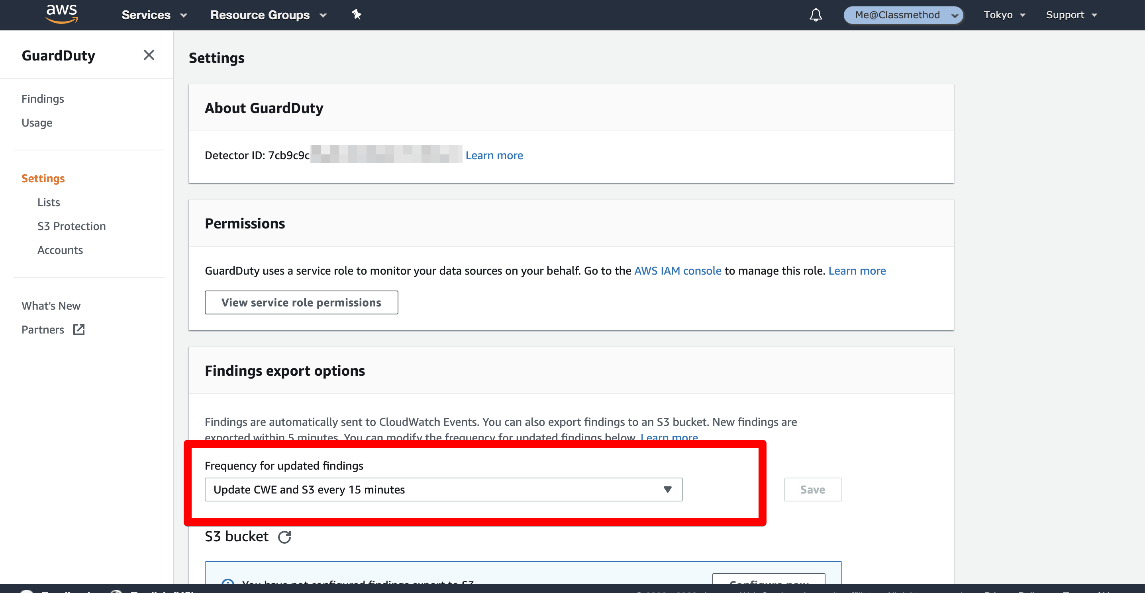Click View service role permissions button
This screenshot has width=1145, height=593.
301,303
